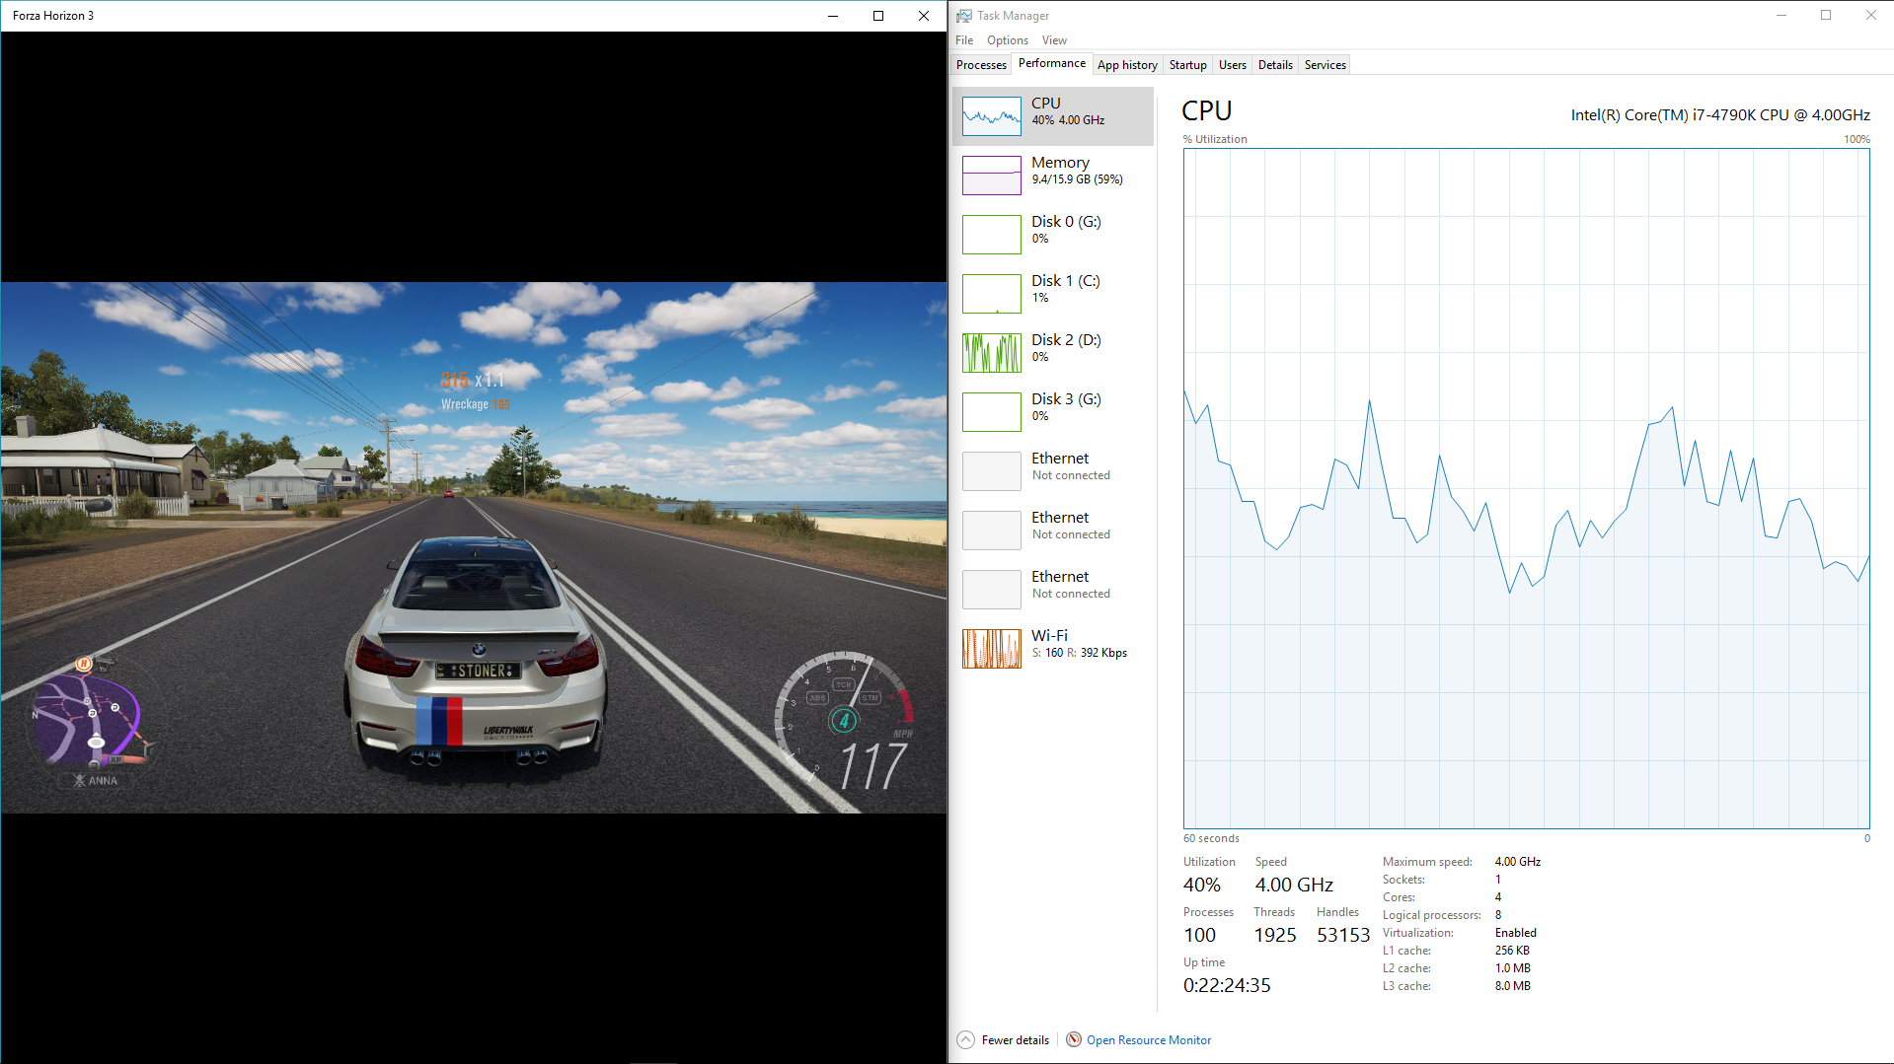Maximize the Forza Horizon 3 window
The image size is (1894, 1064).
(x=878, y=16)
